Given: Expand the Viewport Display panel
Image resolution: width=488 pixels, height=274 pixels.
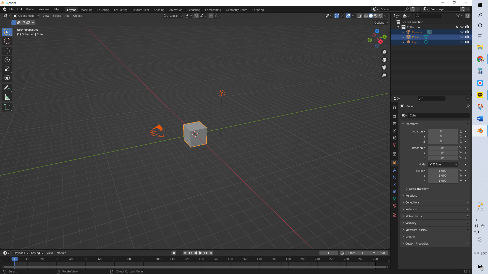Looking at the screenshot, I should click(x=416, y=230).
